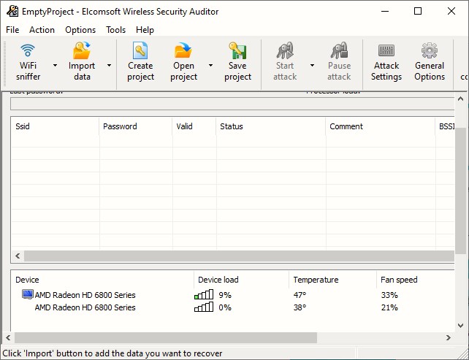This screenshot has width=469, height=360.
Task: Open the File menu
Action: [x=12, y=30]
